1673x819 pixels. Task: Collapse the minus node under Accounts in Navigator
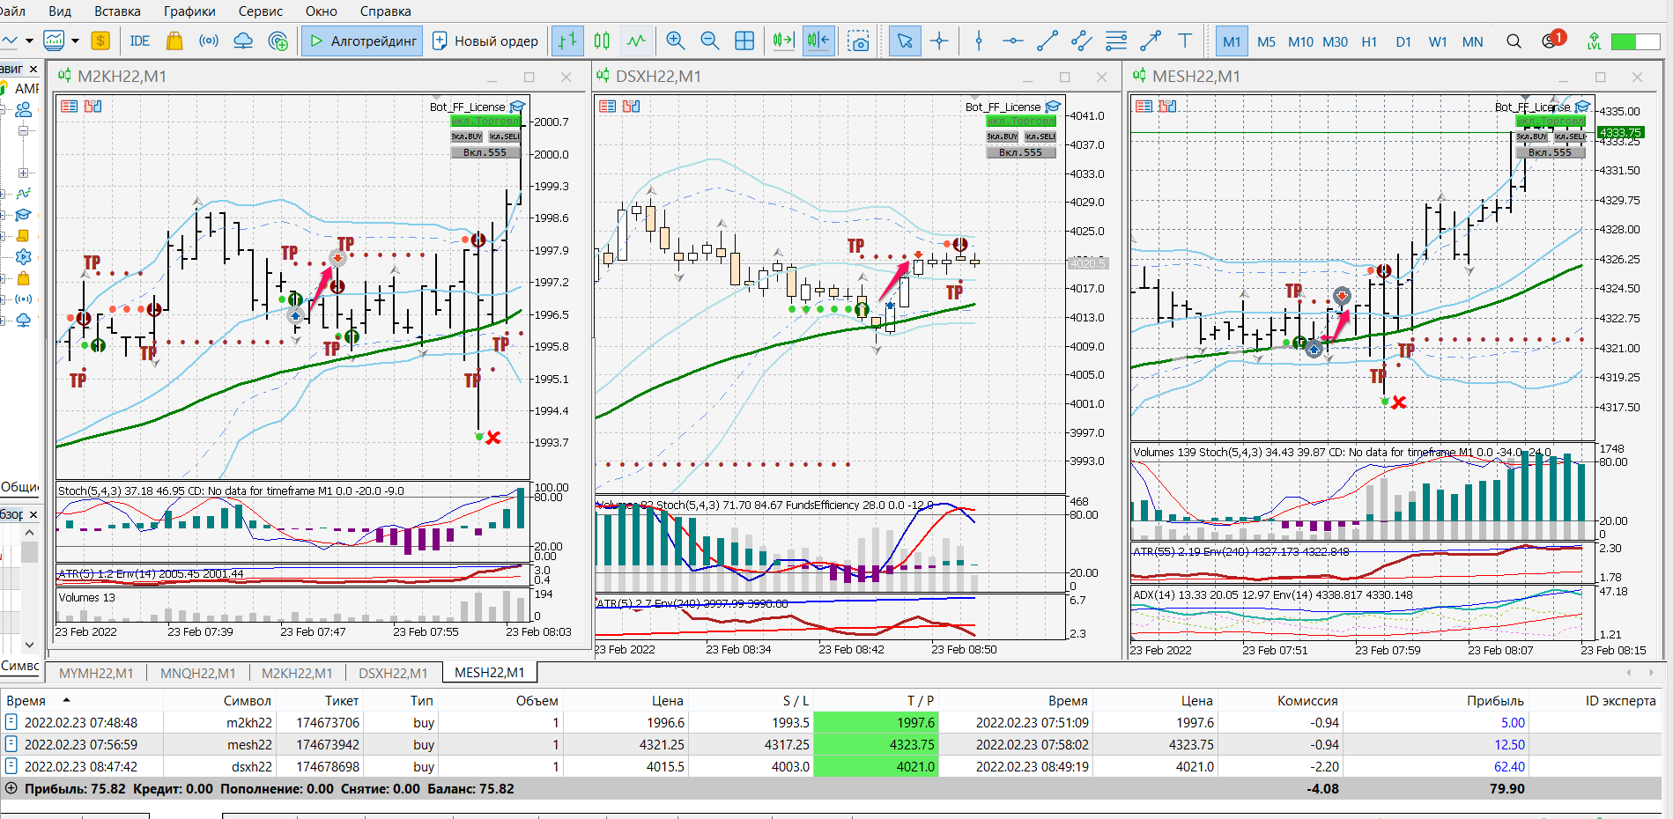[x=24, y=130]
